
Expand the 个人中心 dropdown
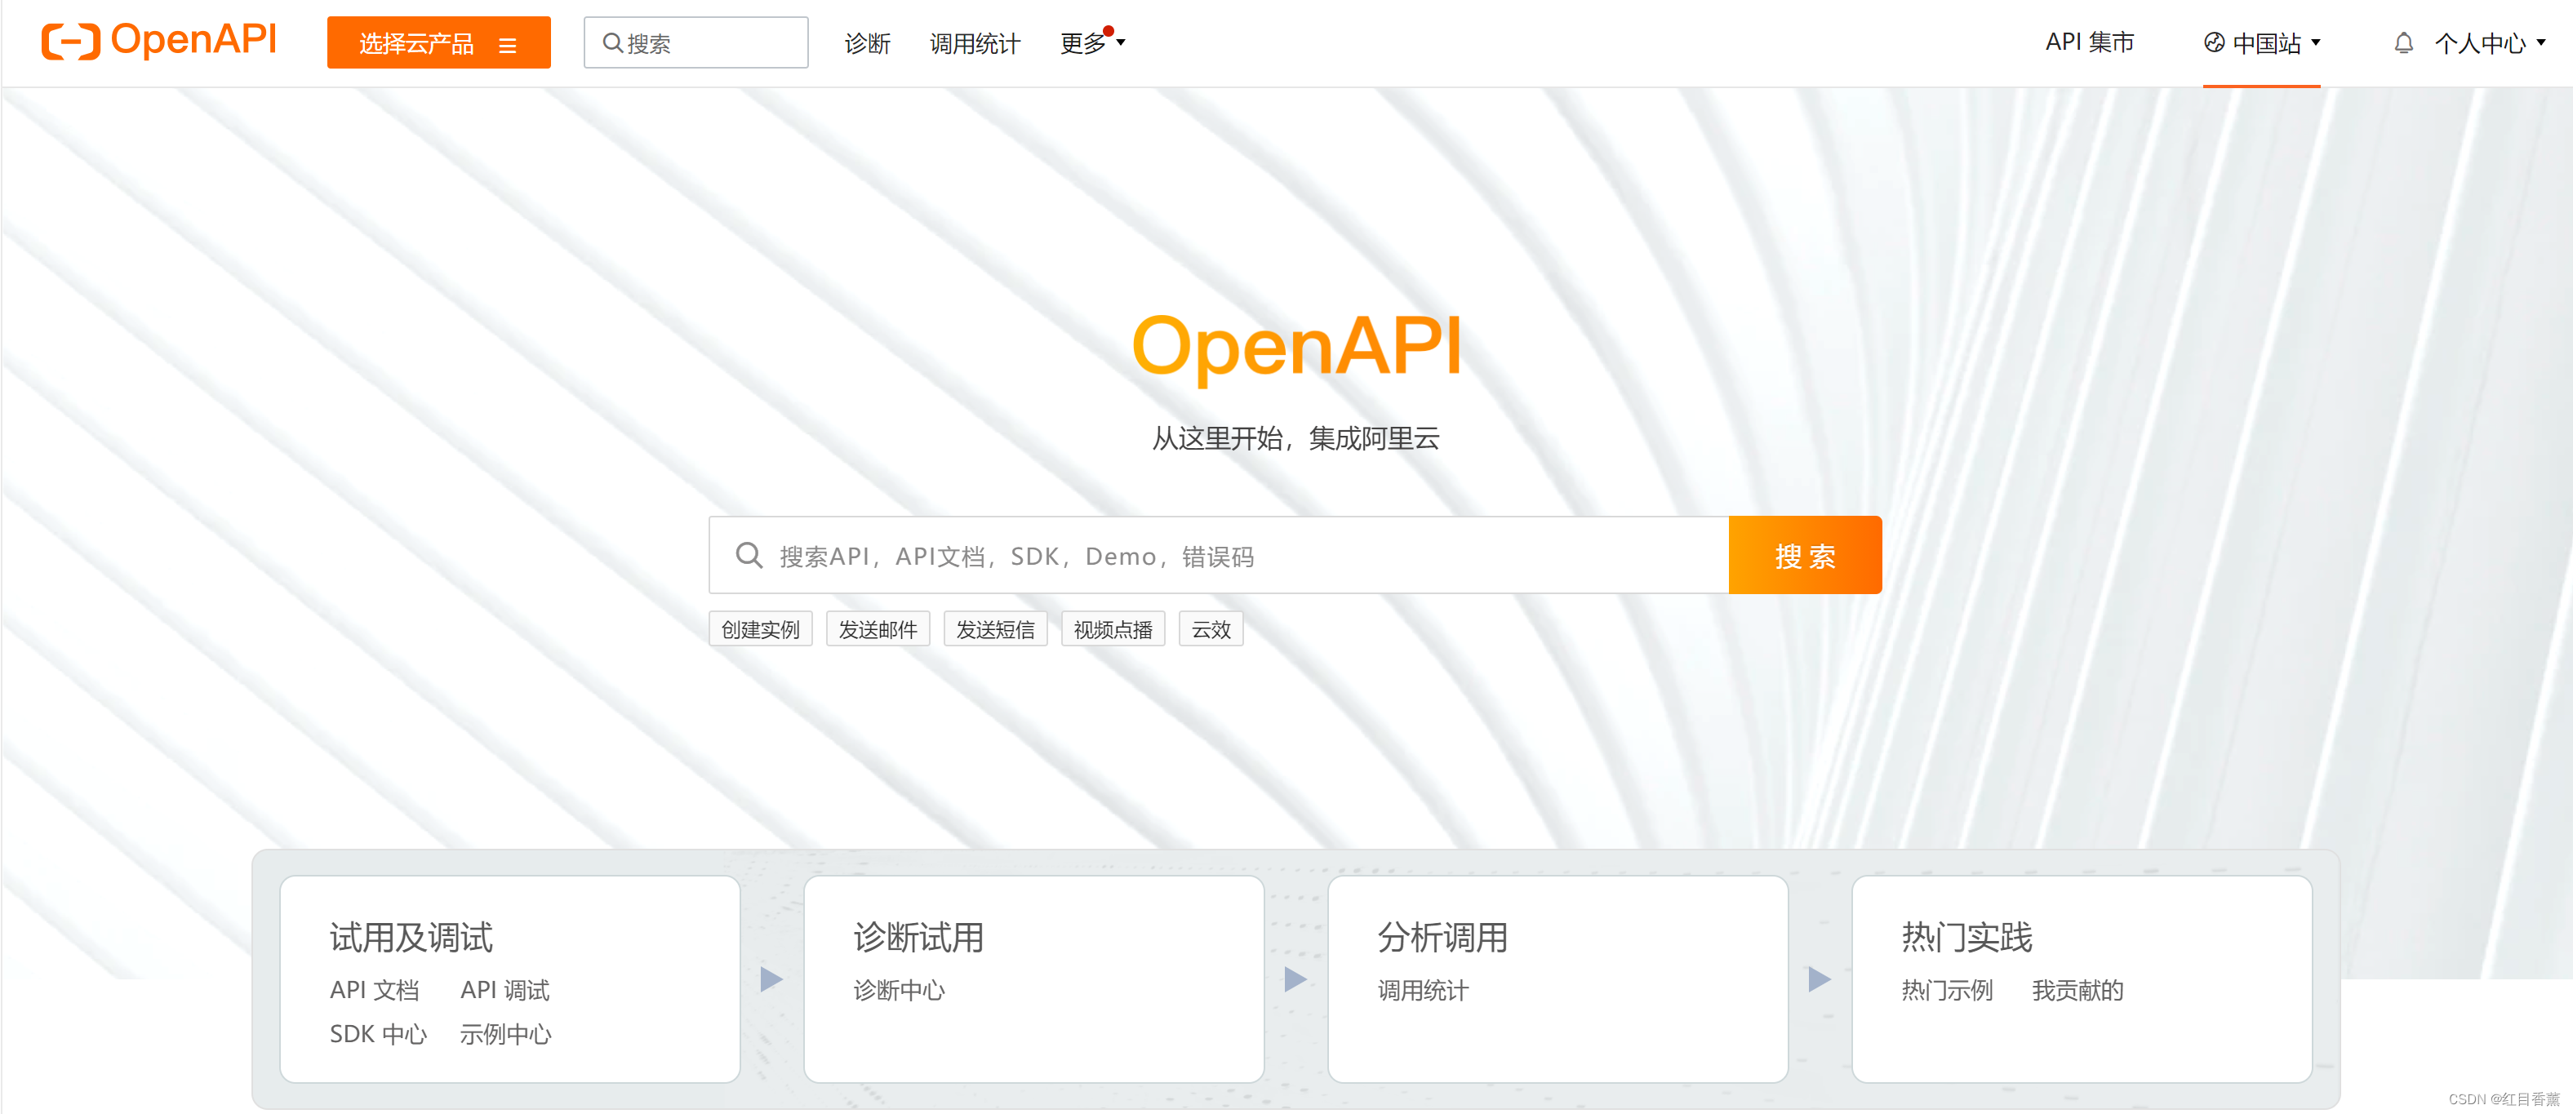[2490, 43]
